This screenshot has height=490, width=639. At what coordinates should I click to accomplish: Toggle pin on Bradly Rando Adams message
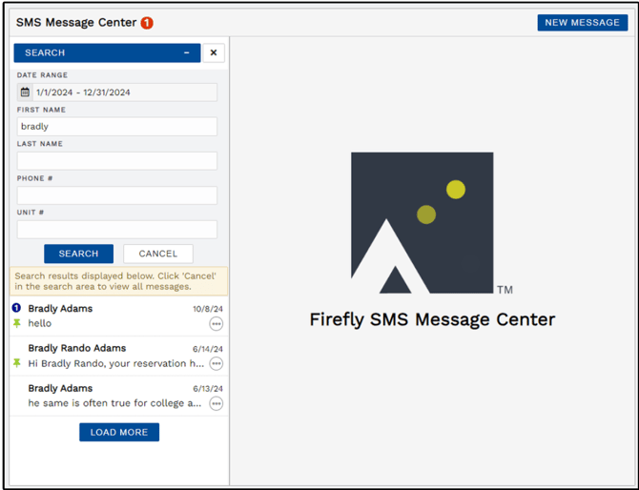click(x=16, y=363)
